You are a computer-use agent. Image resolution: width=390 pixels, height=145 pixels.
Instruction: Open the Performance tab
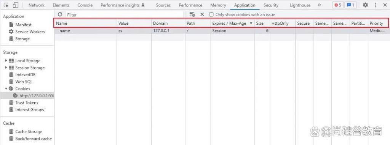(190, 5)
